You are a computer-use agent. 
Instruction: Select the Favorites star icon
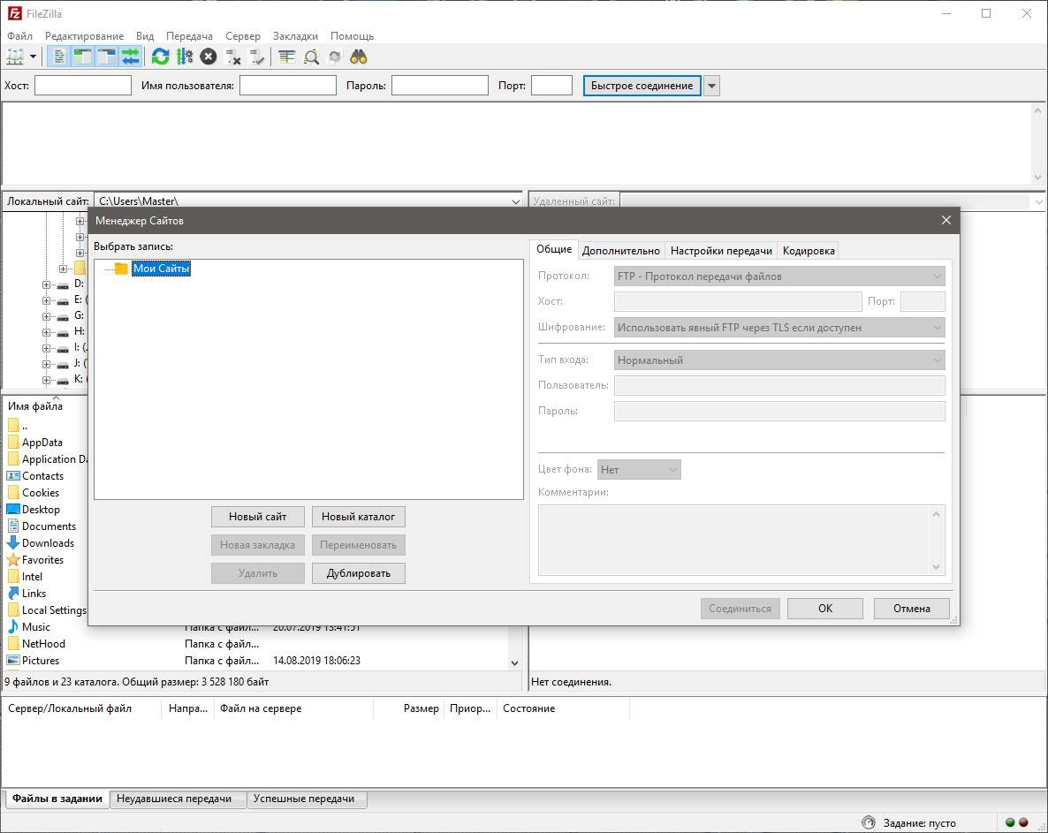(x=13, y=560)
